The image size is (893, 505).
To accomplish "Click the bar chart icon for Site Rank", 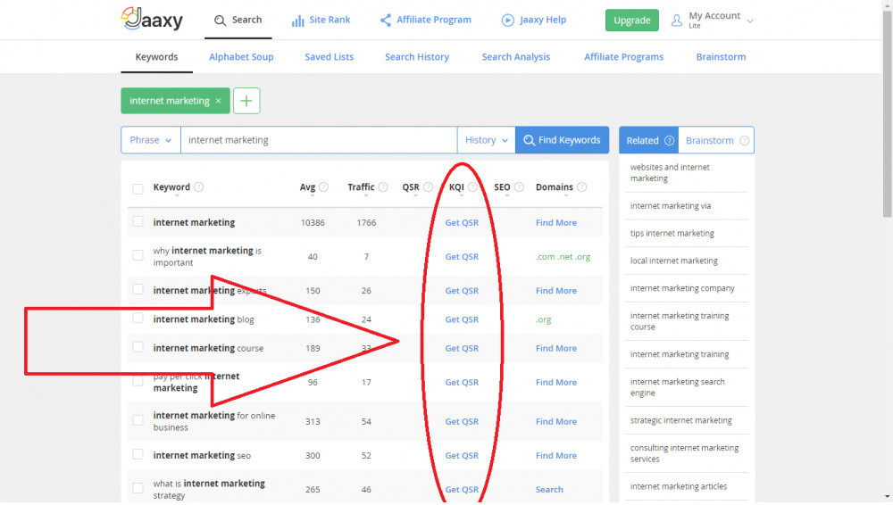I will click(298, 21).
